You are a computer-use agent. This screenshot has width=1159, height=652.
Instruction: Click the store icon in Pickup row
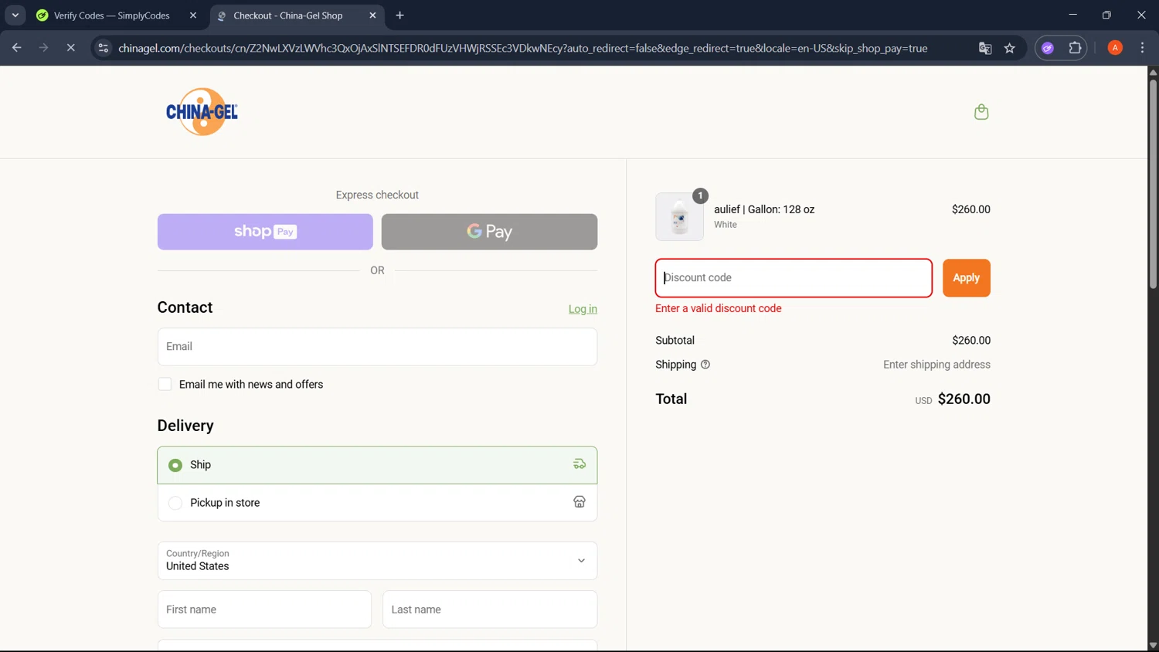(579, 502)
